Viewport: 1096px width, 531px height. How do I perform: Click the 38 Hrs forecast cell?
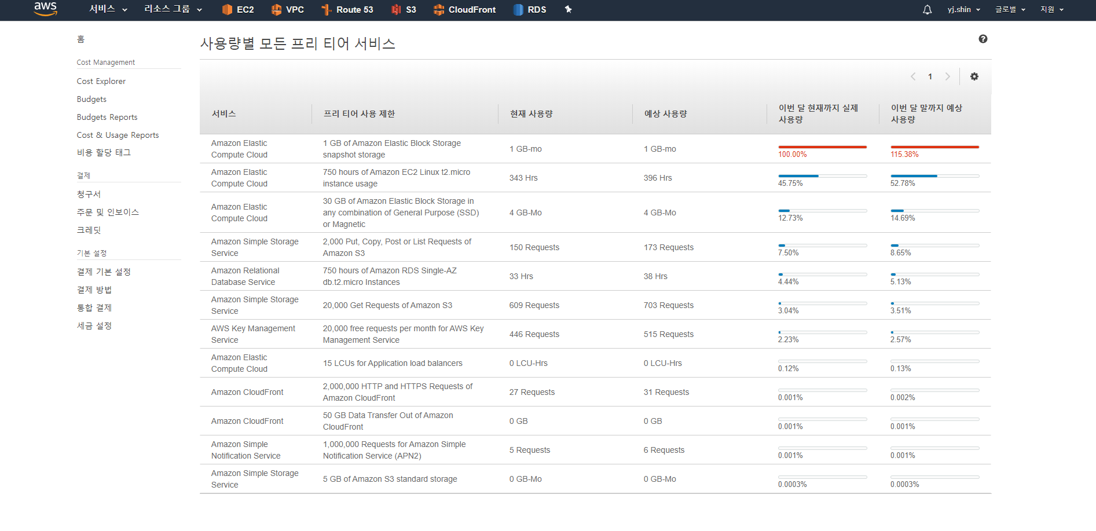point(655,276)
